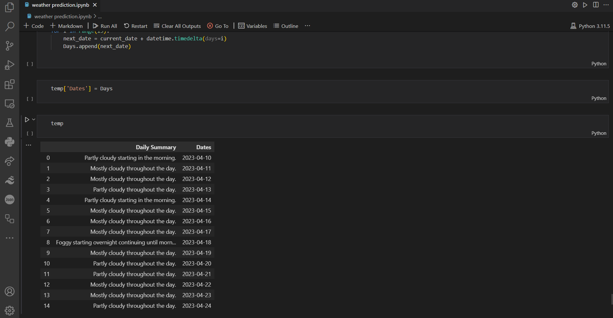
Task: Open the wave-shaped extension icon in activity bar
Action: click(x=10, y=180)
